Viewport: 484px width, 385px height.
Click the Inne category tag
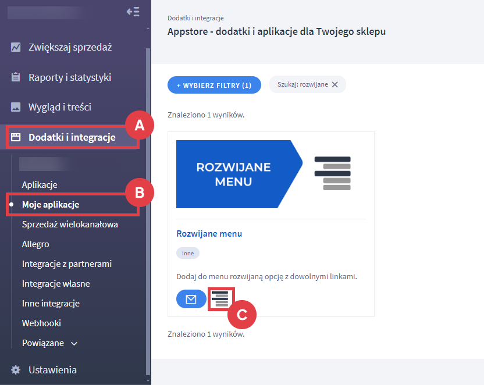point(188,254)
